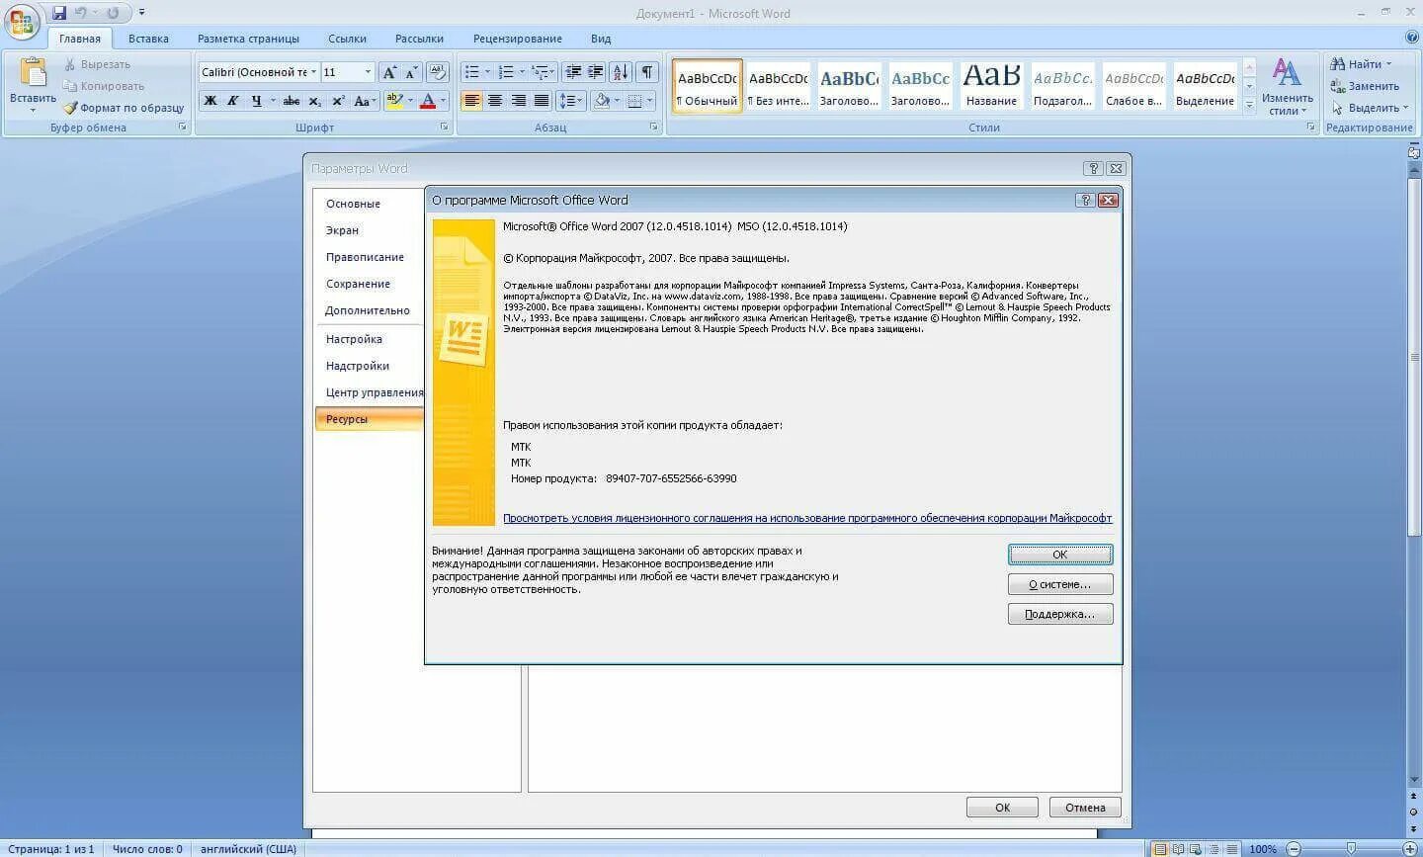Switch to Full Screen Reading view

click(x=1179, y=849)
